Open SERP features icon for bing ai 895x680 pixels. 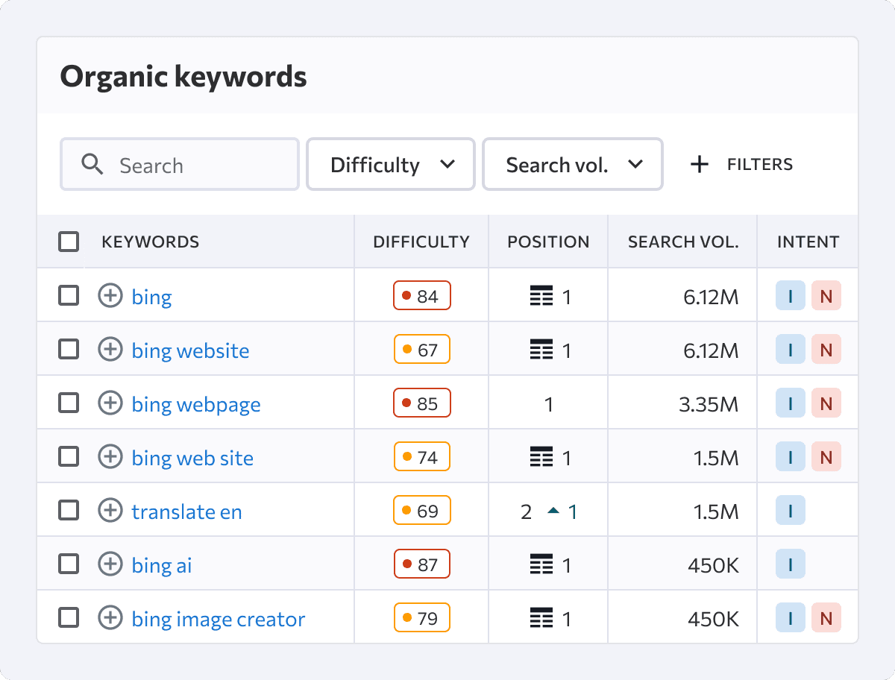click(541, 565)
